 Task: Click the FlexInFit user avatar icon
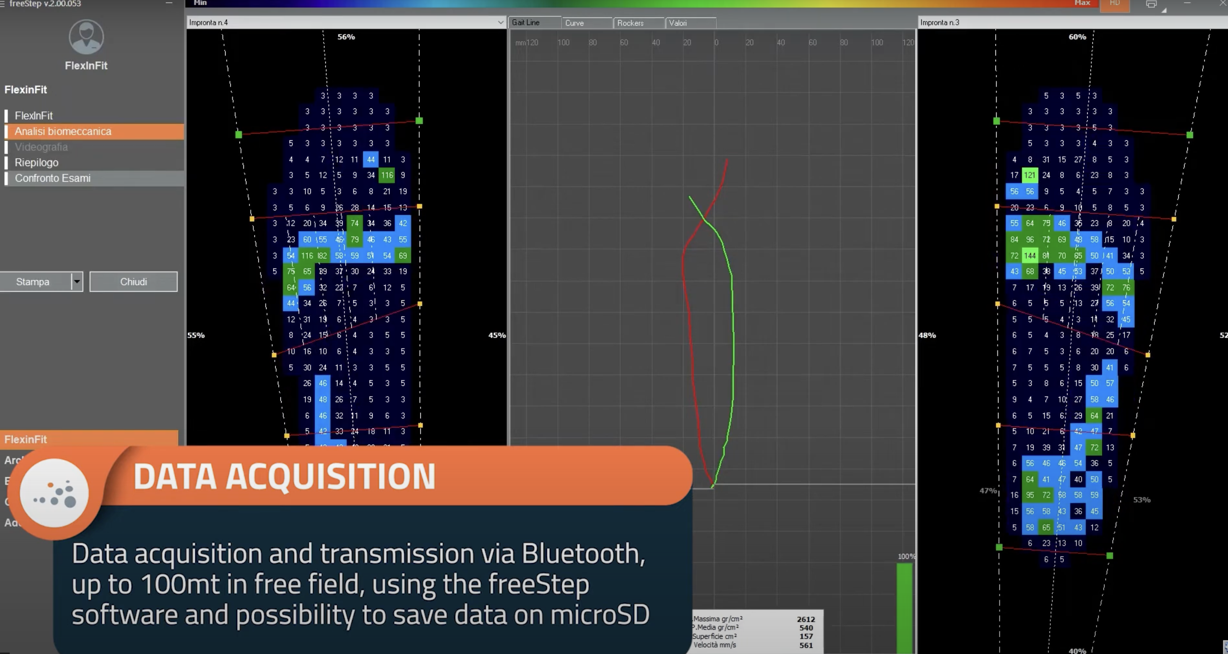point(86,37)
